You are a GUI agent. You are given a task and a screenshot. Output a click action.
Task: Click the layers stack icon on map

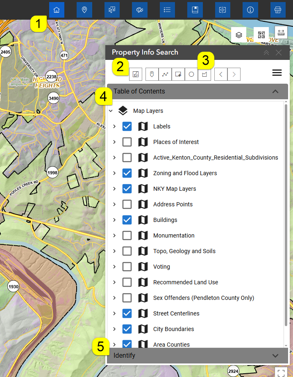[239, 35]
